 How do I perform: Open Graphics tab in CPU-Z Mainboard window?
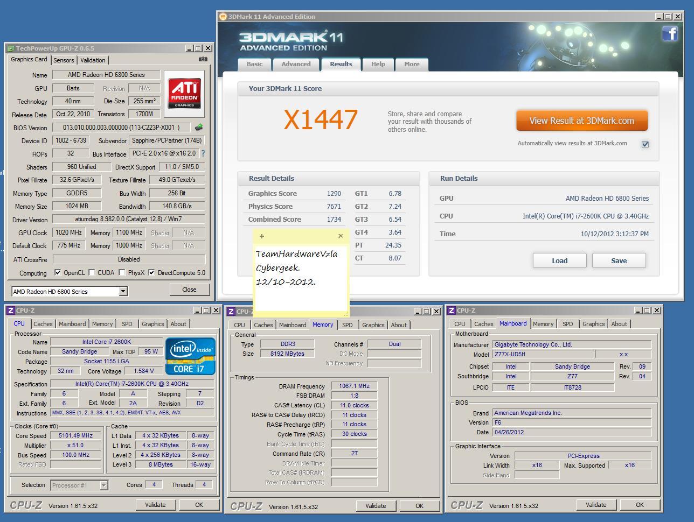(x=593, y=324)
